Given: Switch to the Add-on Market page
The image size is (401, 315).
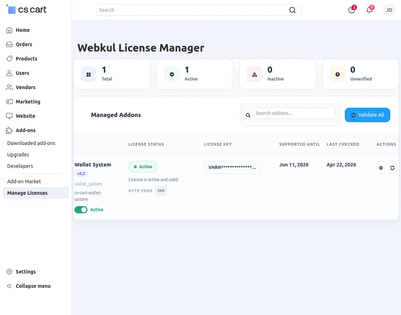Looking at the screenshot, I should click(24, 181).
